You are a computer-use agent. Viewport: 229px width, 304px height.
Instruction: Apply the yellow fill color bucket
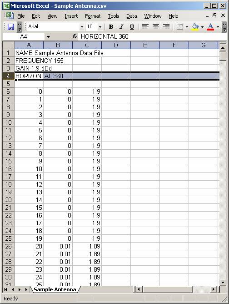[x=195, y=27]
